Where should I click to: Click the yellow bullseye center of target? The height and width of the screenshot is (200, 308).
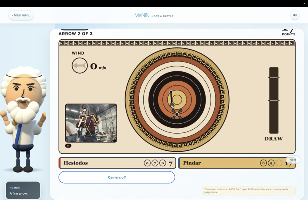177,100
